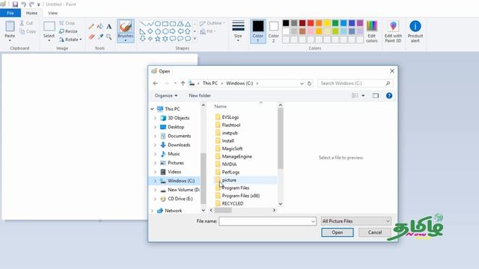
Task: Open the view options dropdown arrow in Open dialog
Action: pyautogui.click(x=363, y=96)
